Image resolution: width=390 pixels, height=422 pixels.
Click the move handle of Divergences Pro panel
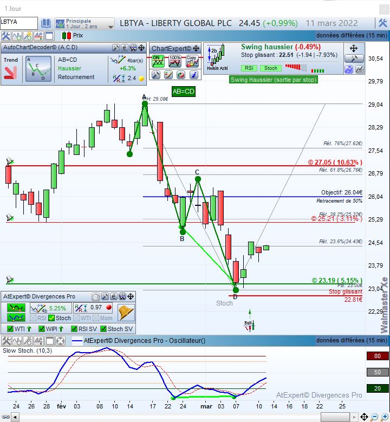(131, 297)
